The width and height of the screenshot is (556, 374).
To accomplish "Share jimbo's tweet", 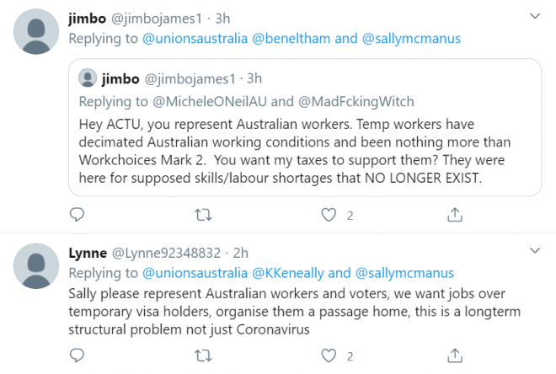I will (x=455, y=216).
